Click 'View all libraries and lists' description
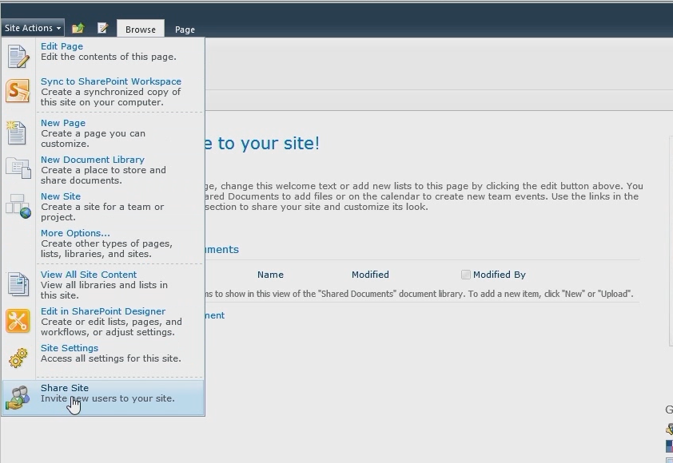The height and width of the screenshot is (463, 673). (x=104, y=291)
